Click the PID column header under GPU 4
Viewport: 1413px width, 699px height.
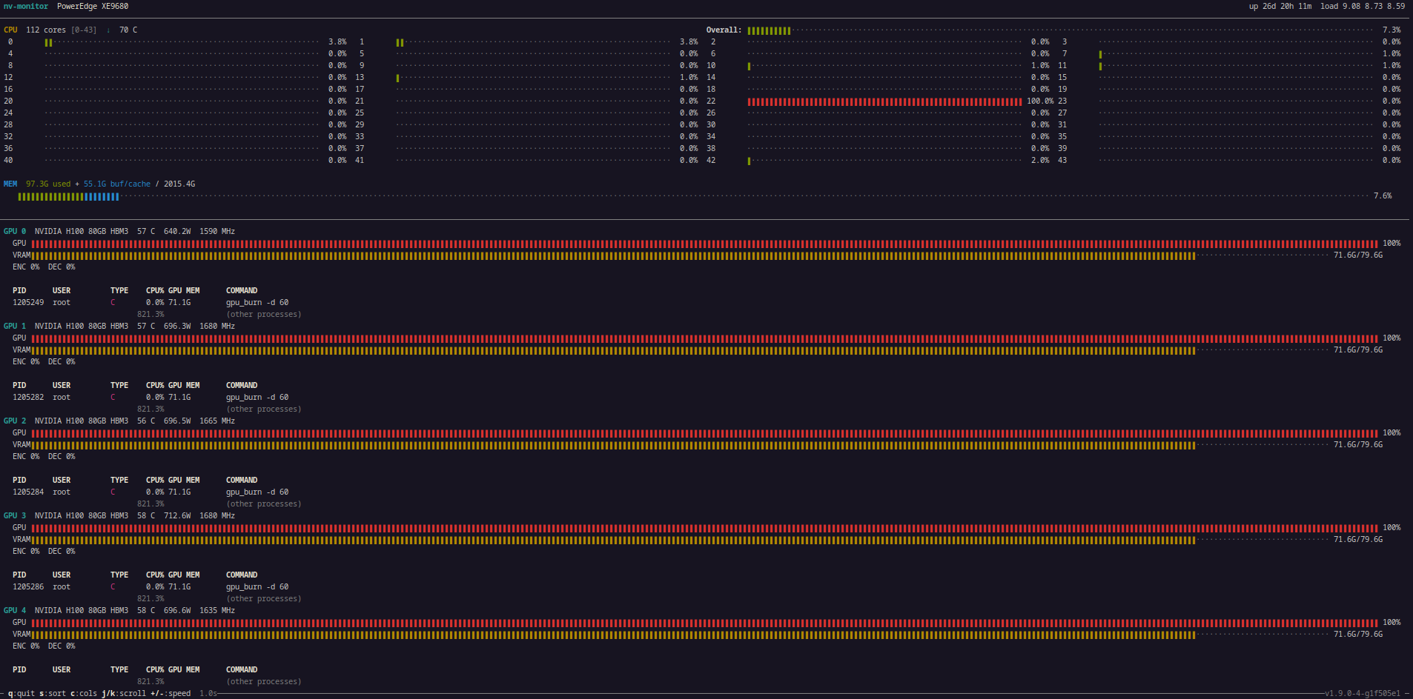point(19,670)
